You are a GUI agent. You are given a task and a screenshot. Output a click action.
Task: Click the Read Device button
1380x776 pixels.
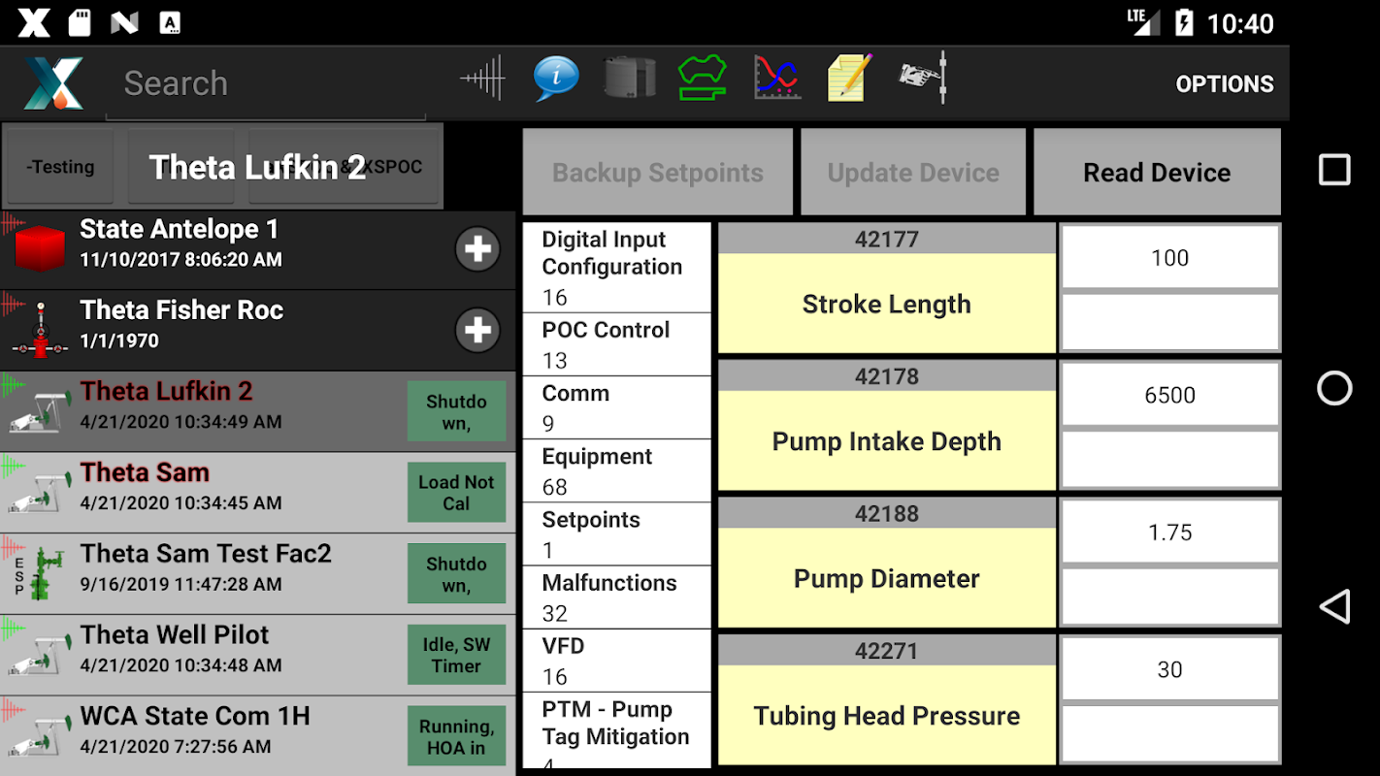click(1157, 173)
